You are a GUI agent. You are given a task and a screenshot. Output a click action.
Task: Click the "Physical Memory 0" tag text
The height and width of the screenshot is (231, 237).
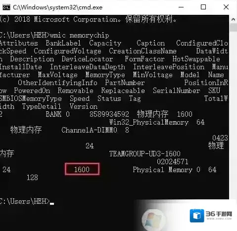(167, 170)
